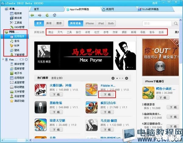This screenshot has width=183, height=143.
Task: Open Max Payne banner image
Action: click(x=85, y=56)
